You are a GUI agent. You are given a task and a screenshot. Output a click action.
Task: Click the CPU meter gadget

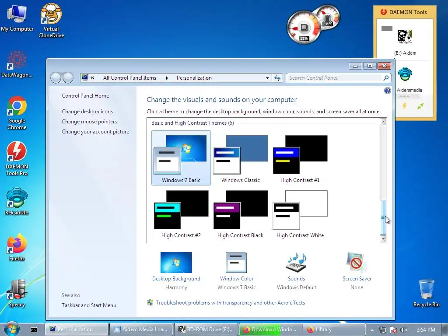point(304,28)
